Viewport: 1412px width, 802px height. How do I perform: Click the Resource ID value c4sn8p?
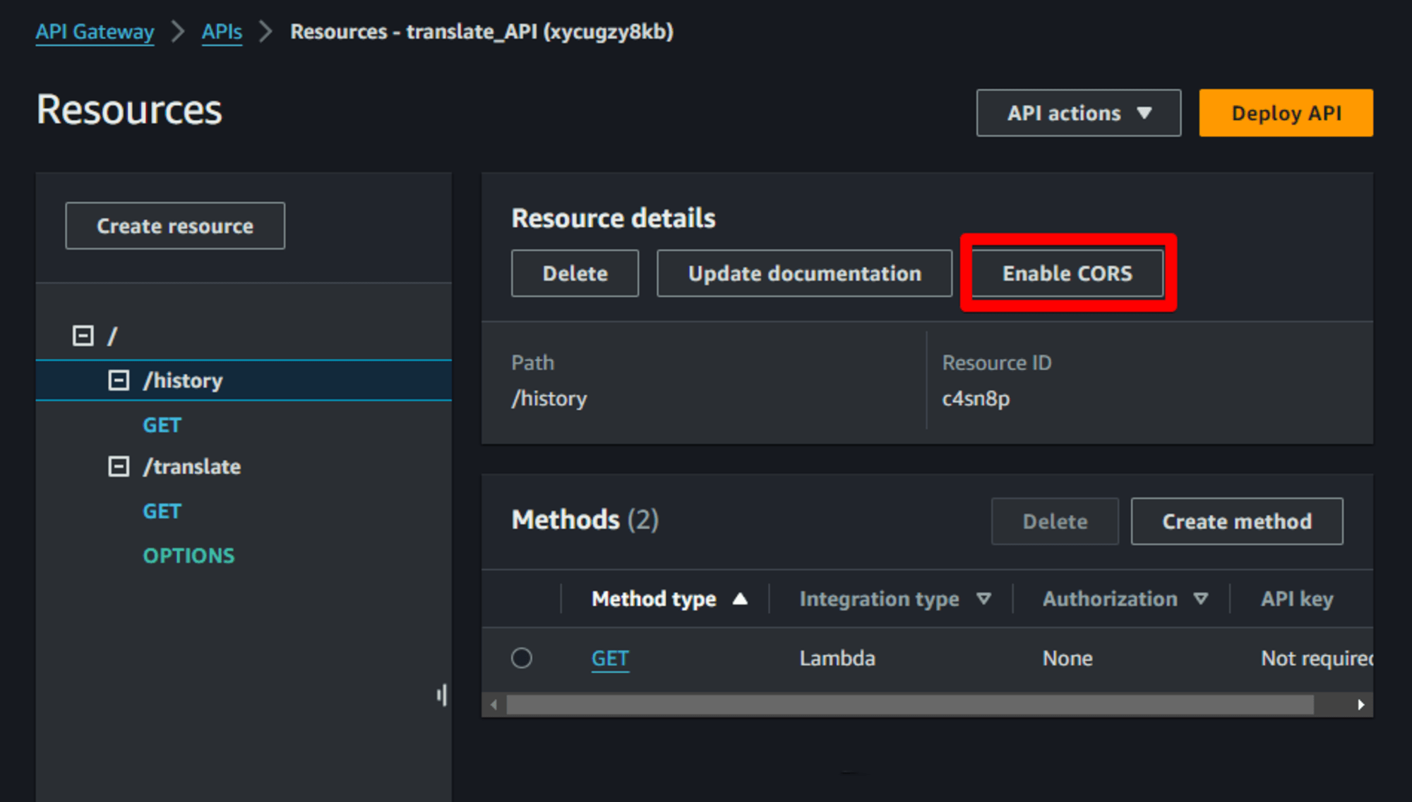tap(976, 399)
